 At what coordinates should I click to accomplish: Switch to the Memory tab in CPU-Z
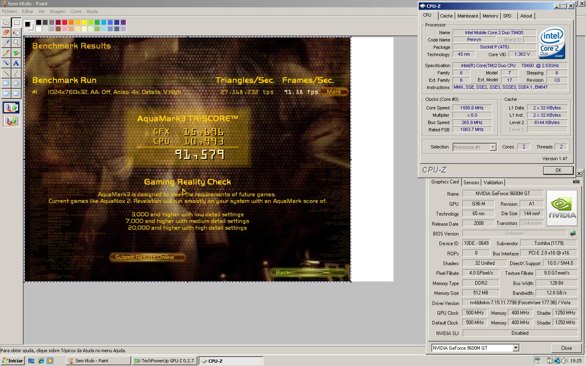coord(490,16)
